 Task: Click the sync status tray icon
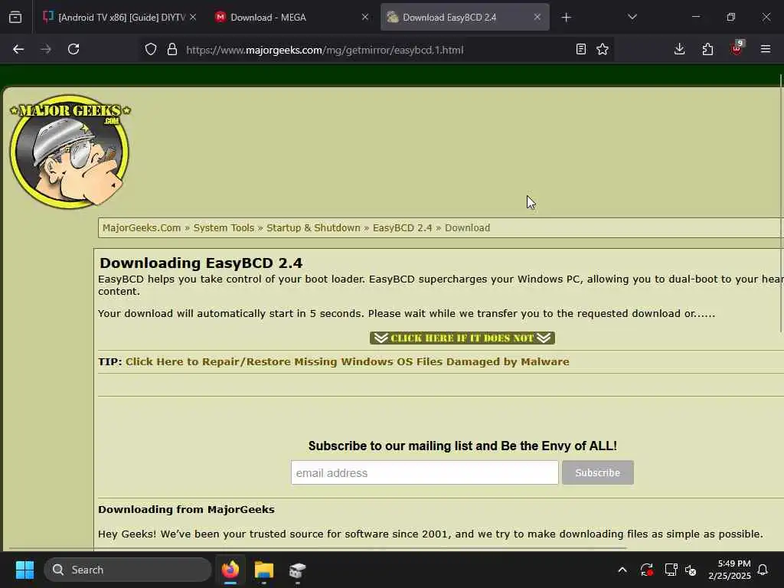pyautogui.click(x=646, y=570)
